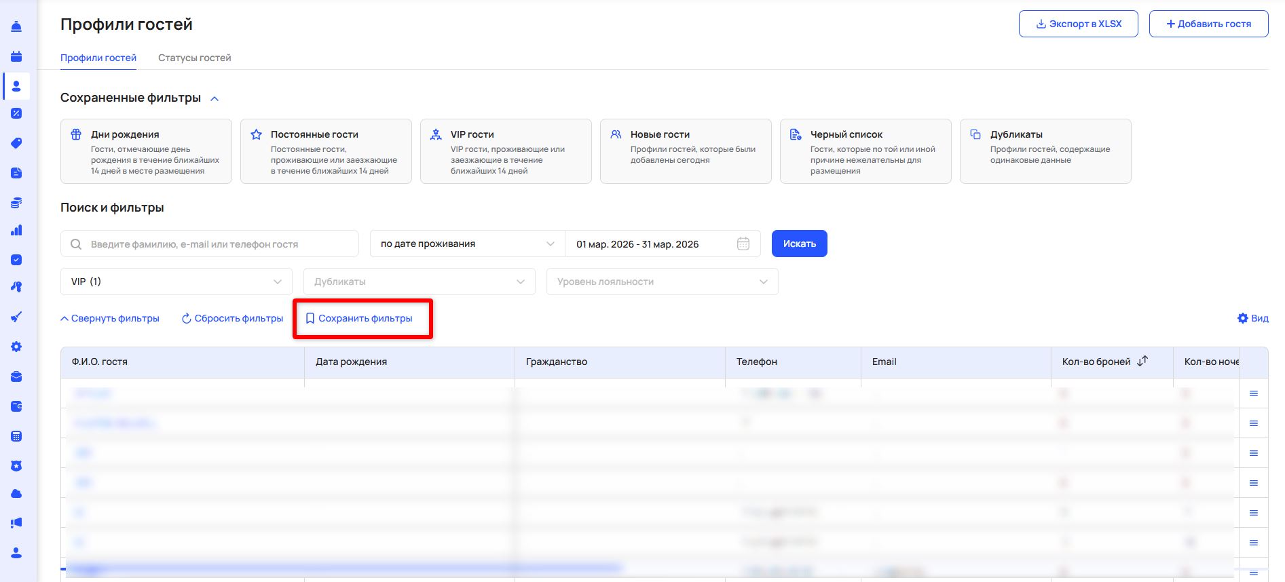This screenshot has width=1285, height=582.
Task: Click 'Сохранить фильтры' link
Action: tap(359, 318)
